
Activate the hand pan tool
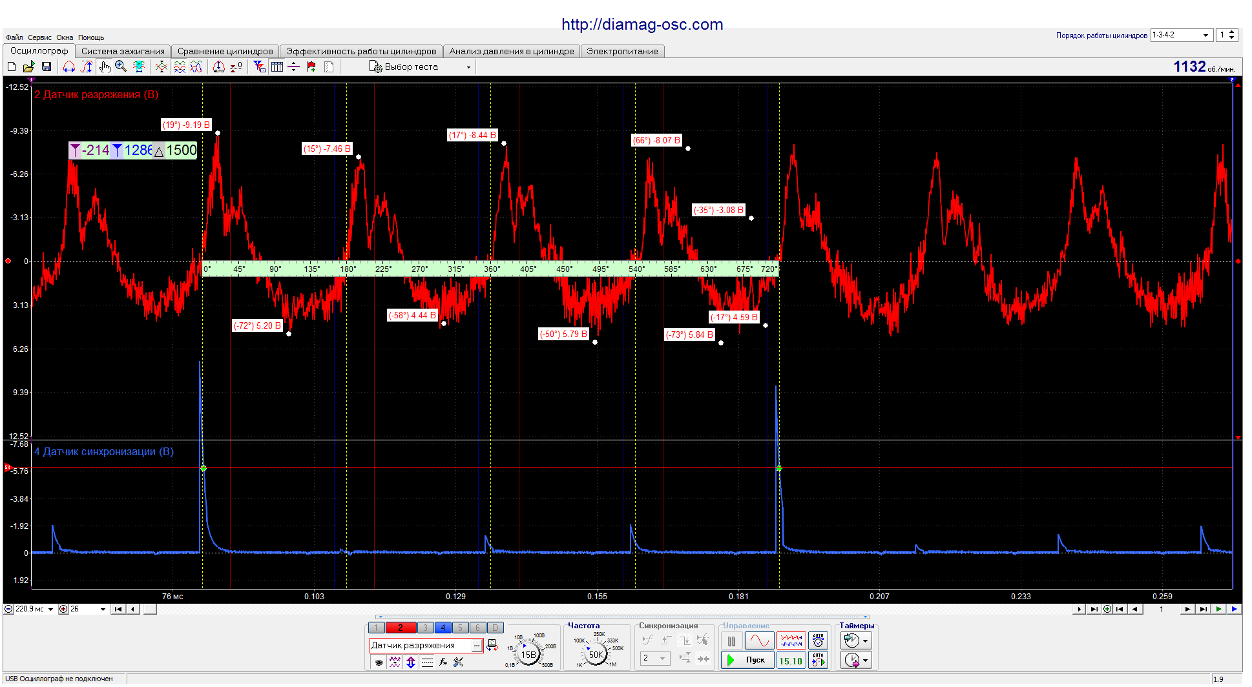[105, 67]
